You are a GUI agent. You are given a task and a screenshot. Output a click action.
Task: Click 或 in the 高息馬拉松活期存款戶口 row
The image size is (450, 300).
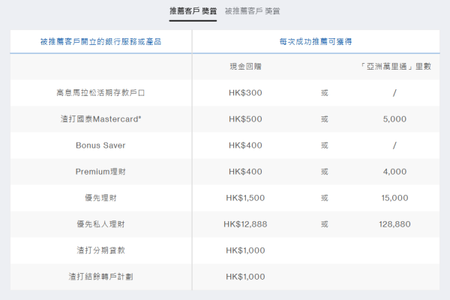click(324, 93)
